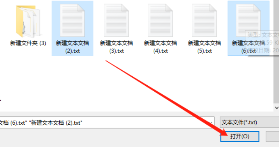Click the (4).txt file name text
The height and width of the screenshot is (147, 279).
(x=160, y=51)
